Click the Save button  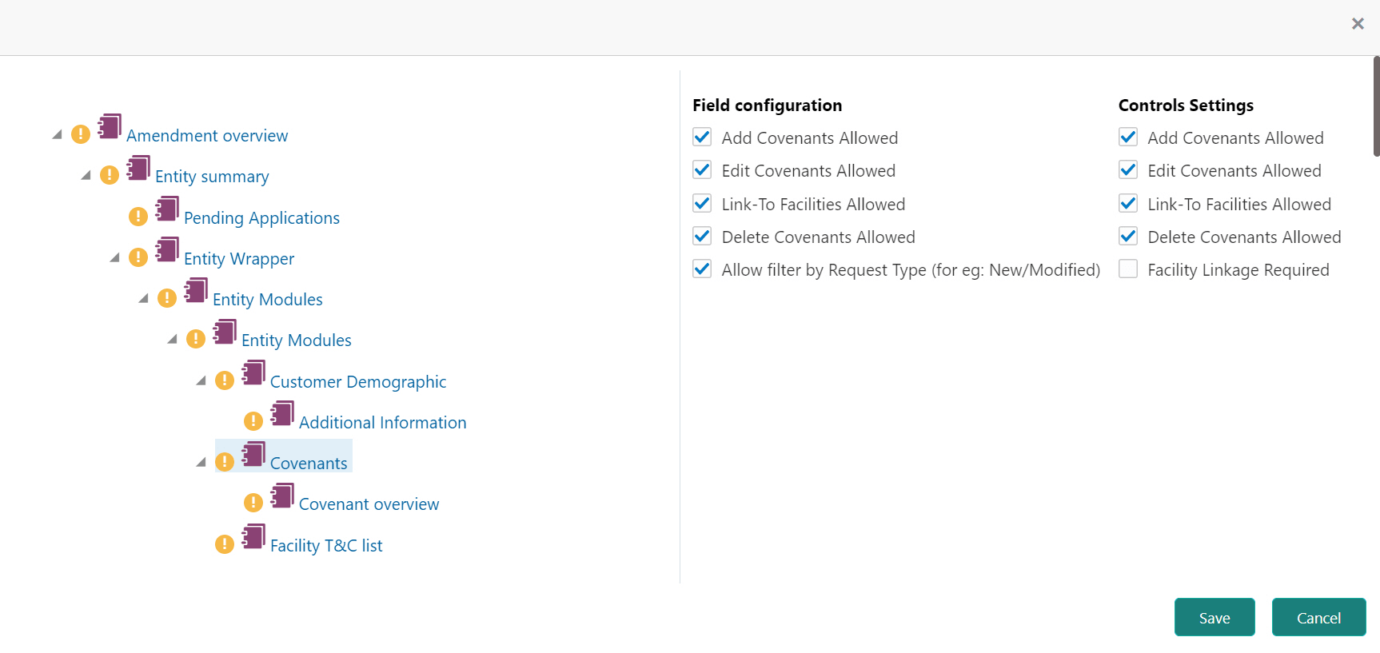point(1214,617)
